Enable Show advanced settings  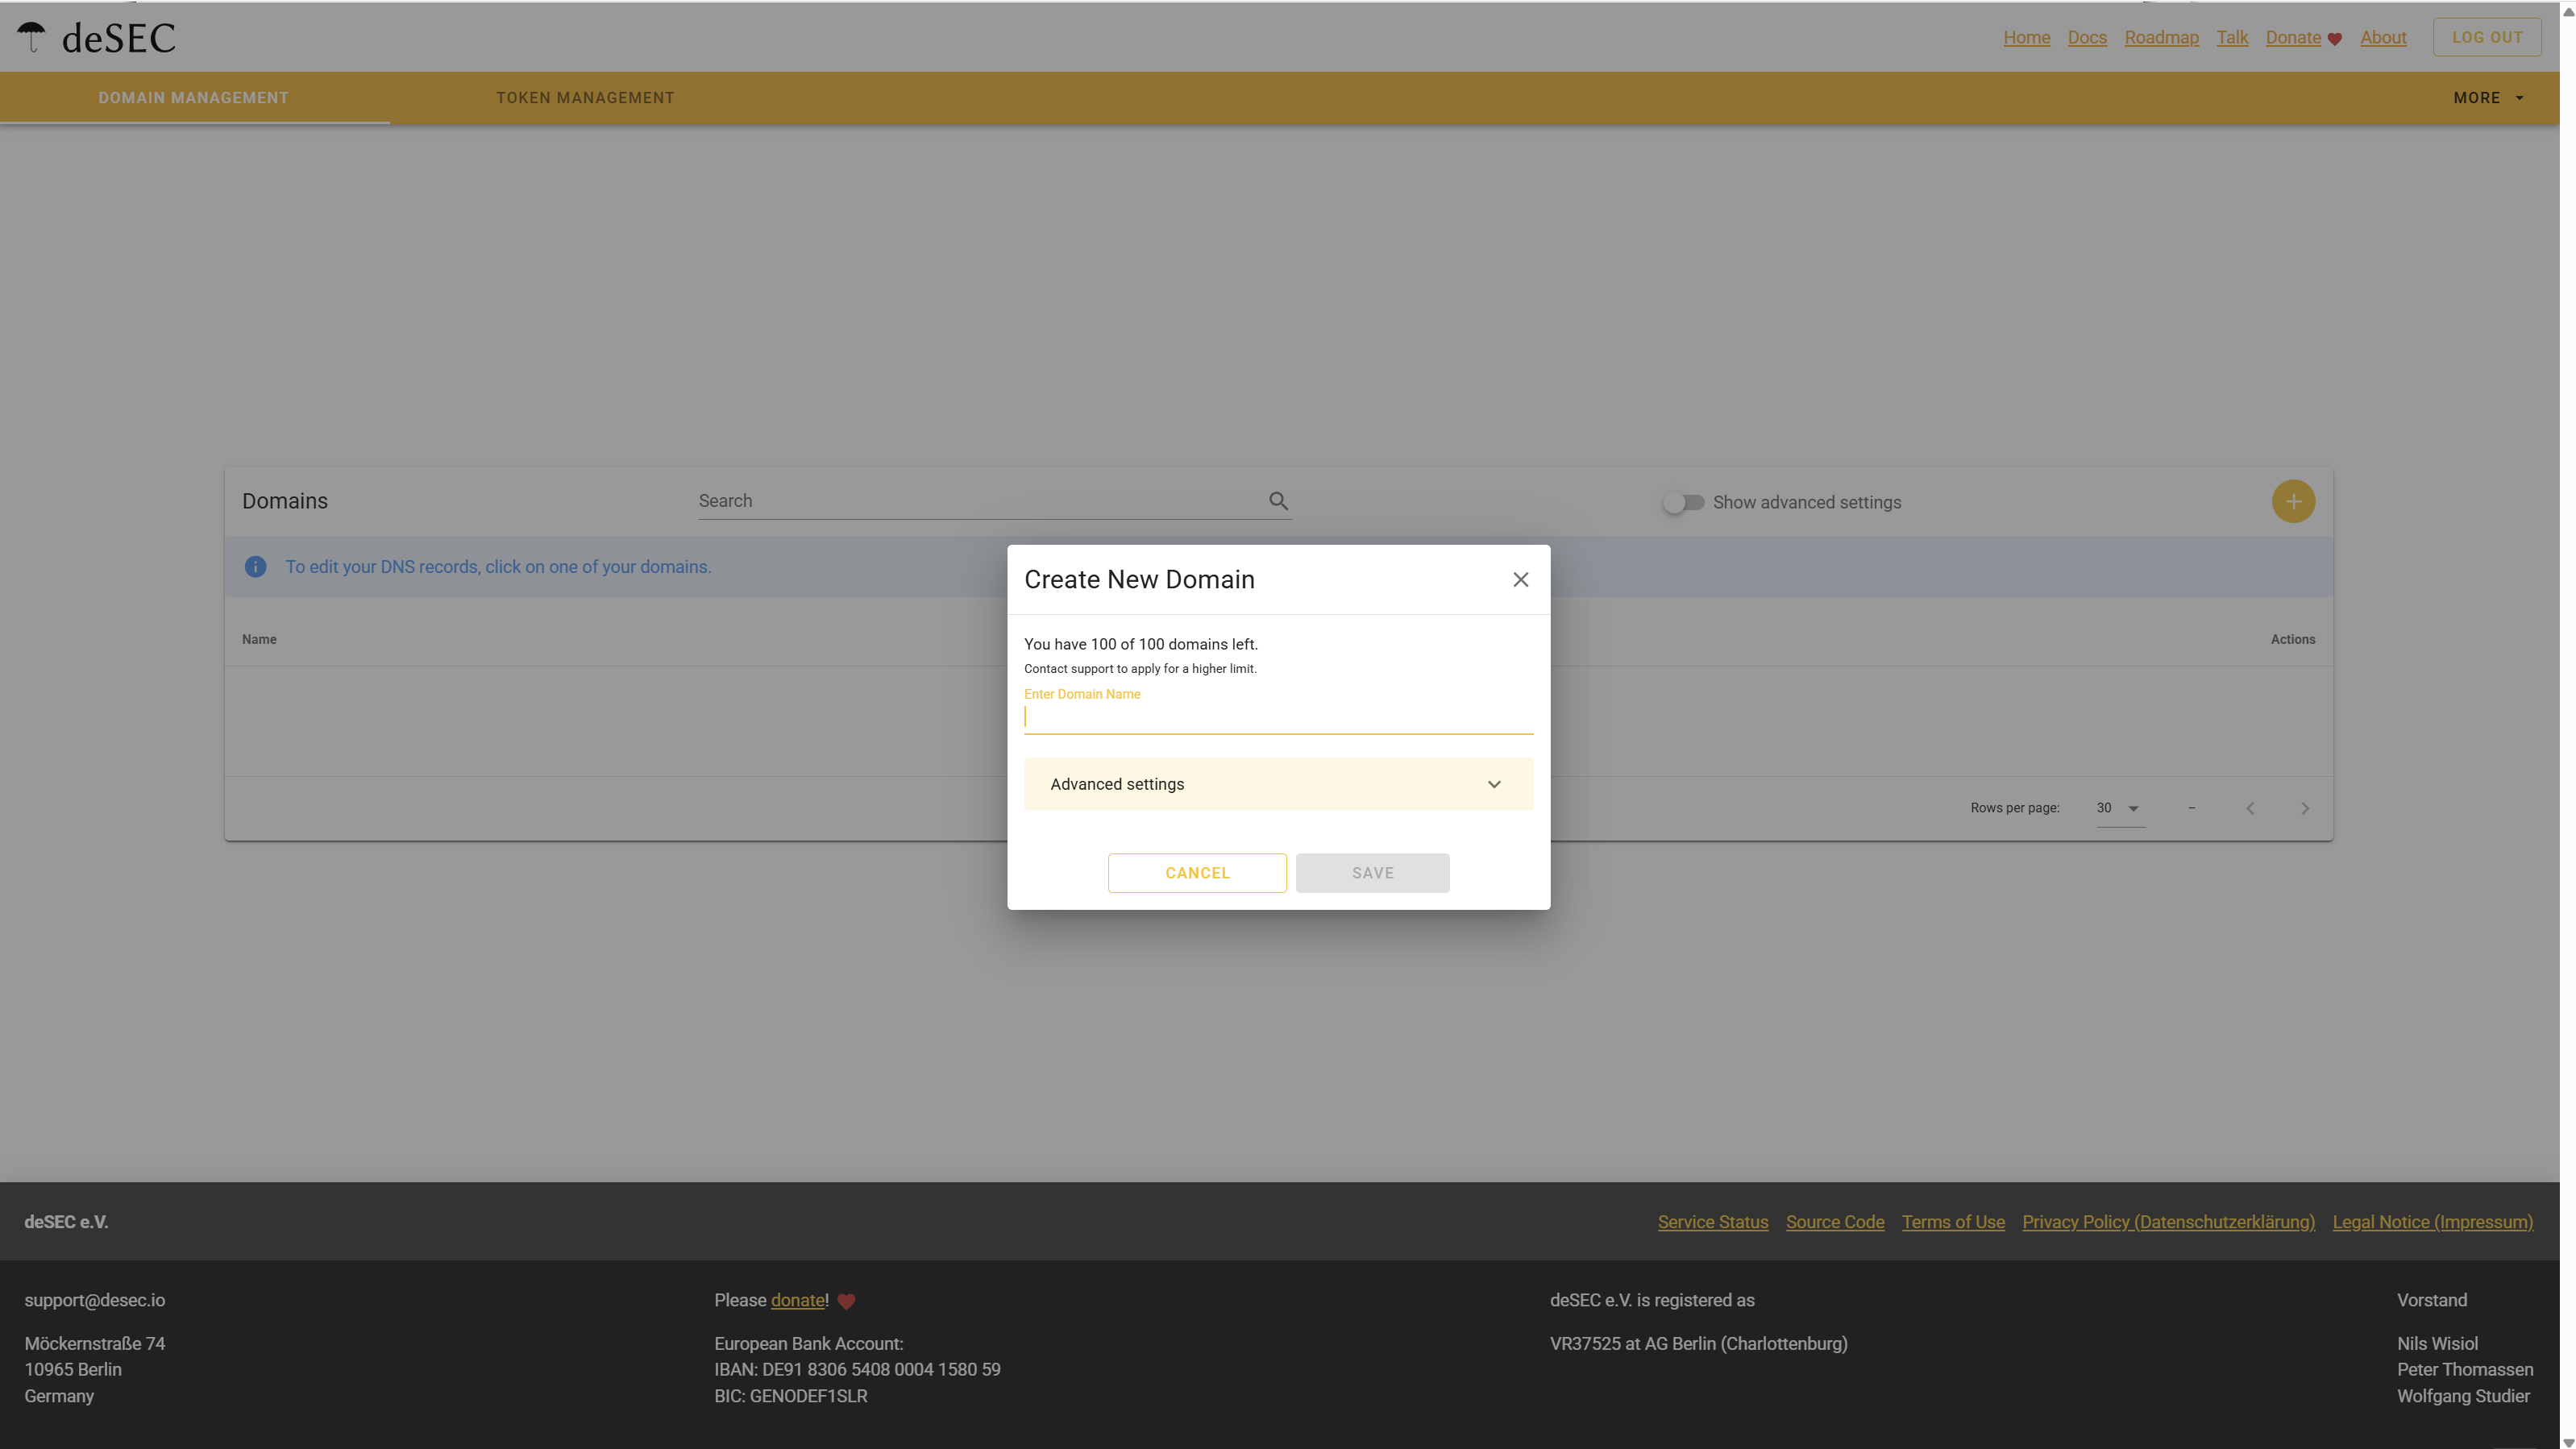coord(1684,502)
